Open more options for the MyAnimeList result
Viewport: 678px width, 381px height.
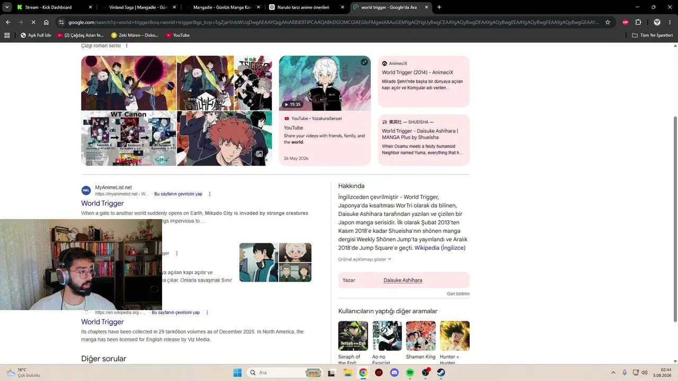[210, 194]
